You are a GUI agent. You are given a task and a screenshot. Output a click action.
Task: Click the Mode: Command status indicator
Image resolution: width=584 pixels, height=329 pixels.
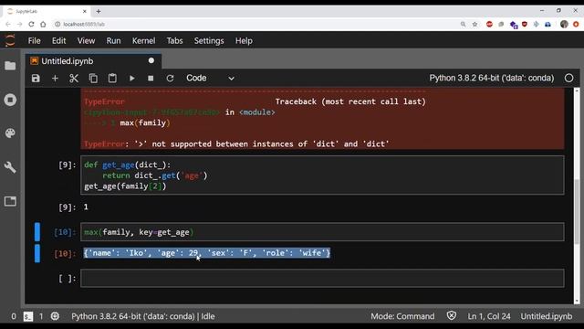[402, 316]
